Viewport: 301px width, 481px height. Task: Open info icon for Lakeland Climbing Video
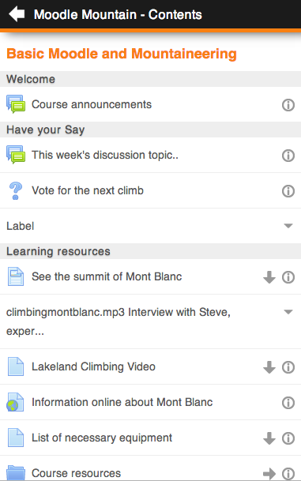pos(288,367)
